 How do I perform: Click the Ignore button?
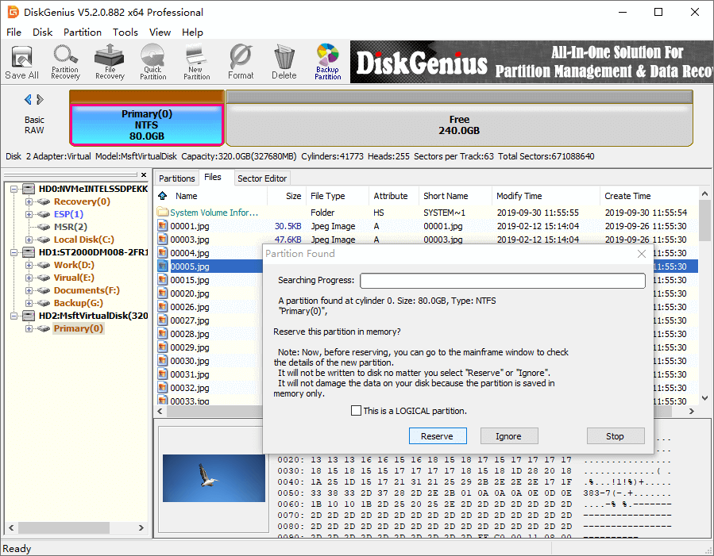pyautogui.click(x=508, y=436)
